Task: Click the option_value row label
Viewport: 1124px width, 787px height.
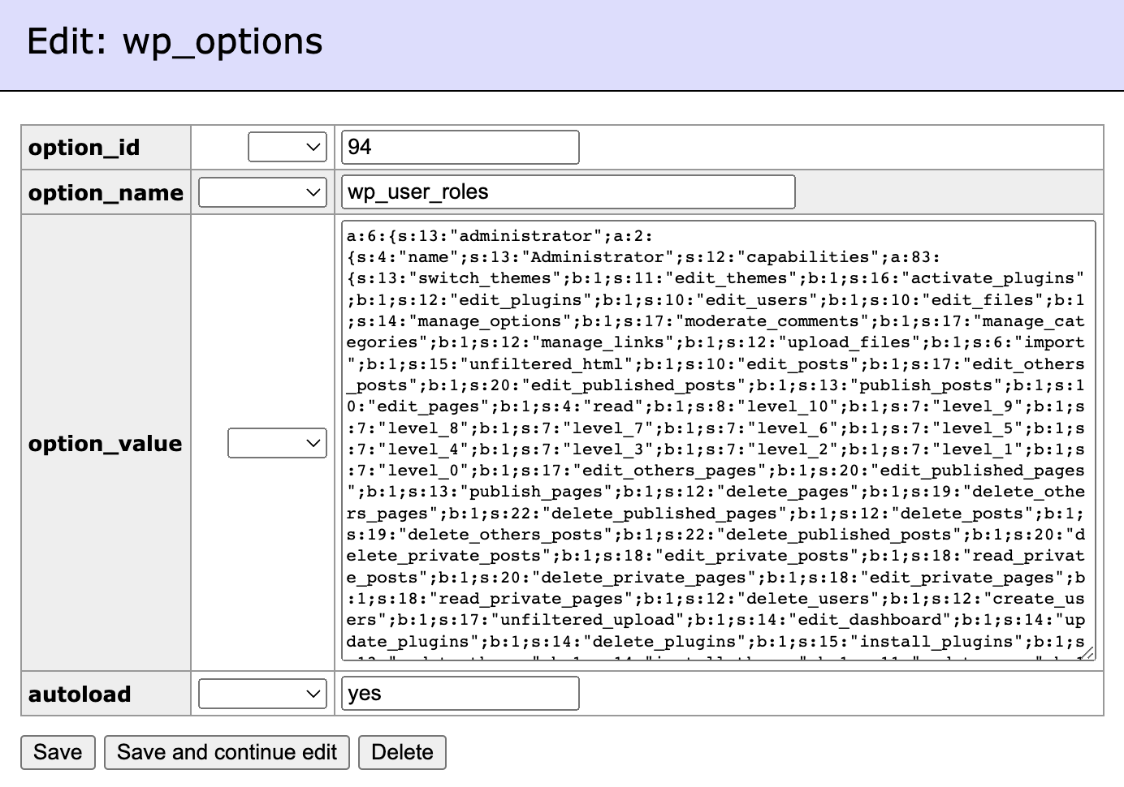Action: 105,444
